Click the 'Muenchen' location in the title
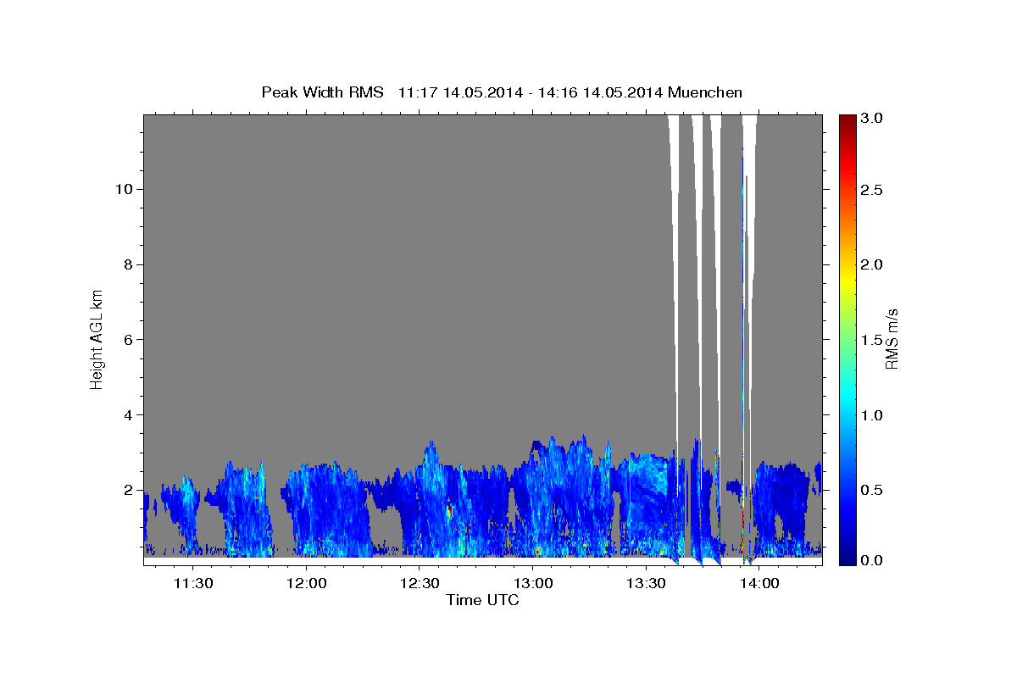The height and width of the screenshot is (678, 1017). pos(705,92)
